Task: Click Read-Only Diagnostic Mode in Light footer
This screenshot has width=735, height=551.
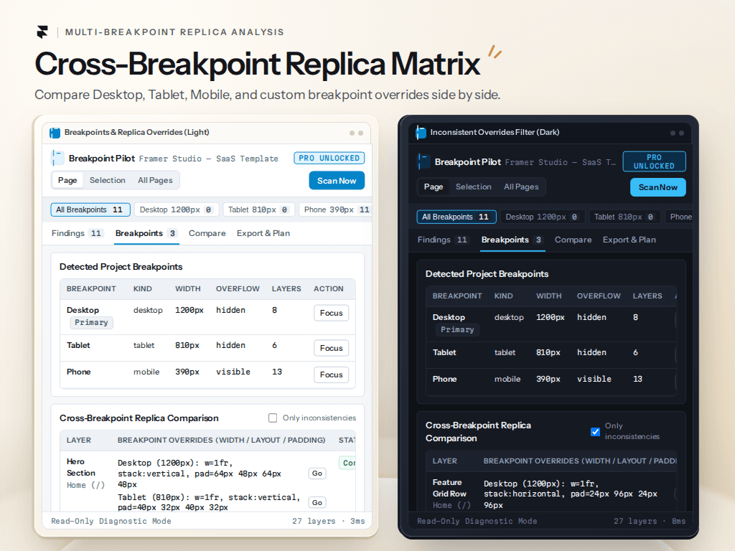Action: coord(111,521)
